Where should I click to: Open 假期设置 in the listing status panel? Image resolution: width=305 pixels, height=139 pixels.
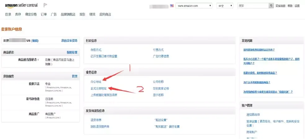(x=72, y=52)
